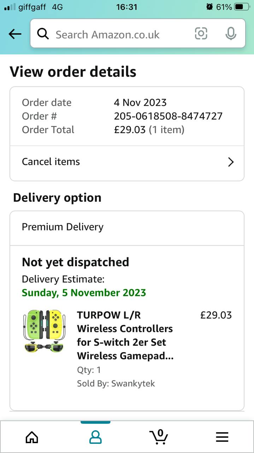Tap Cancel items option

coord(51,162)
